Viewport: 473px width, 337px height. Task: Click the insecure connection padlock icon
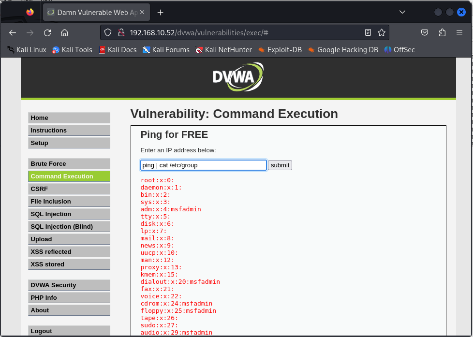pyautogui.click(x=121, y=32)
